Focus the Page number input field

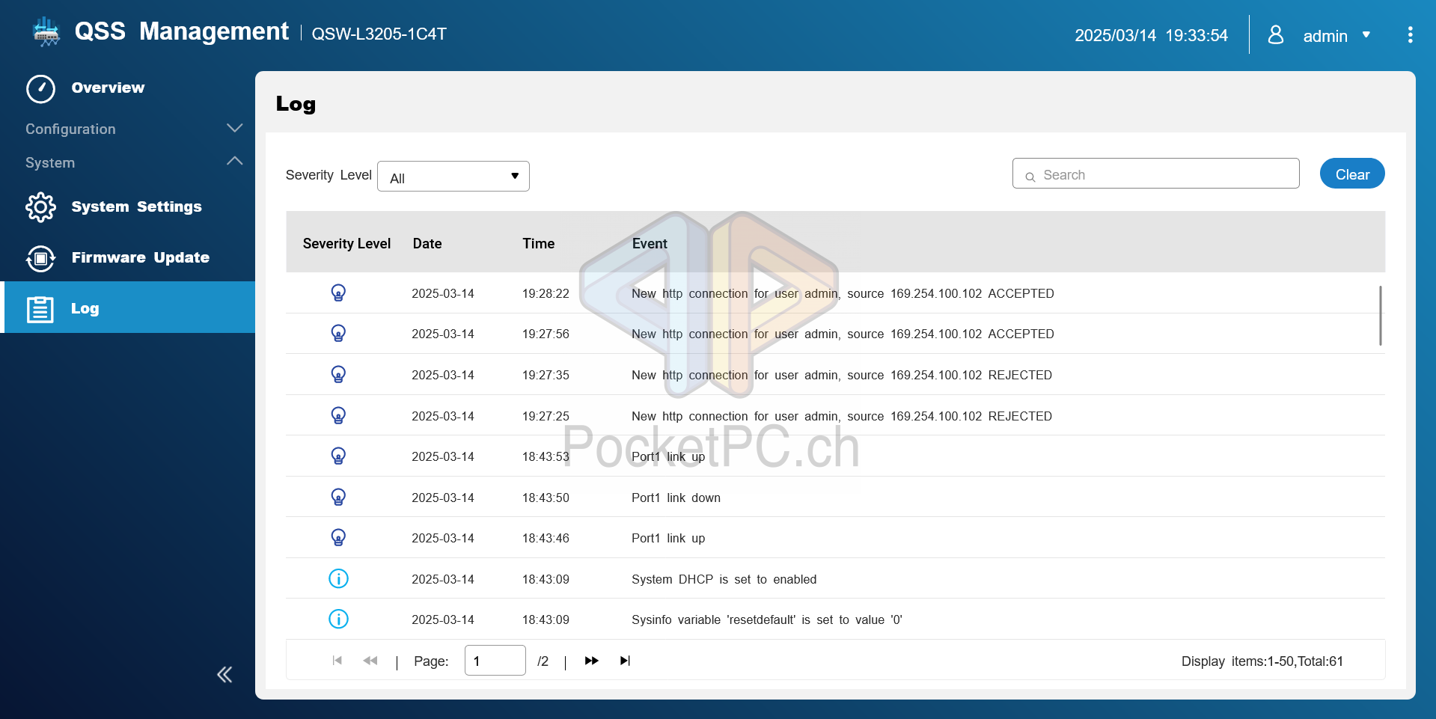point(495,661)
